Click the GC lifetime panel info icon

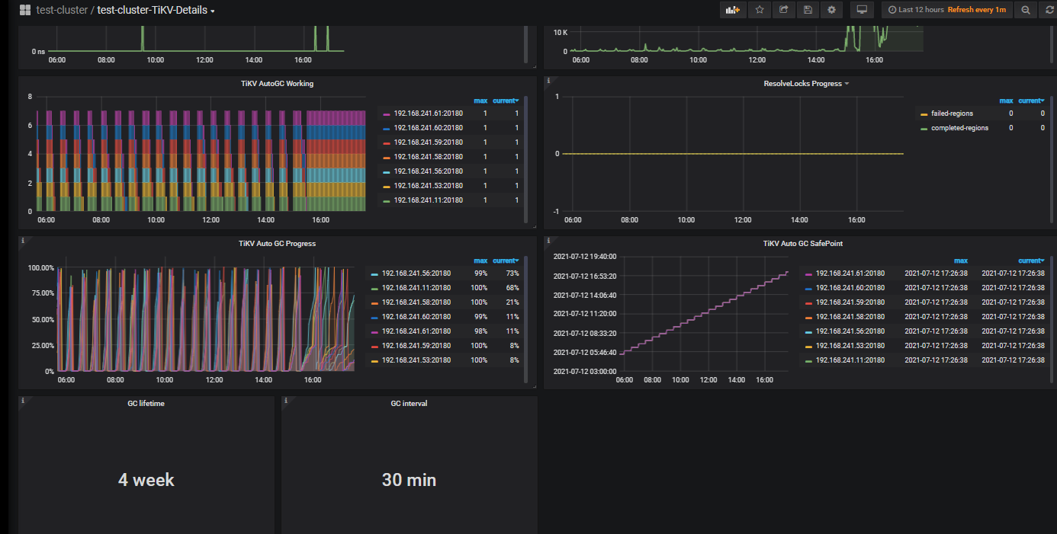pos(23,401)
